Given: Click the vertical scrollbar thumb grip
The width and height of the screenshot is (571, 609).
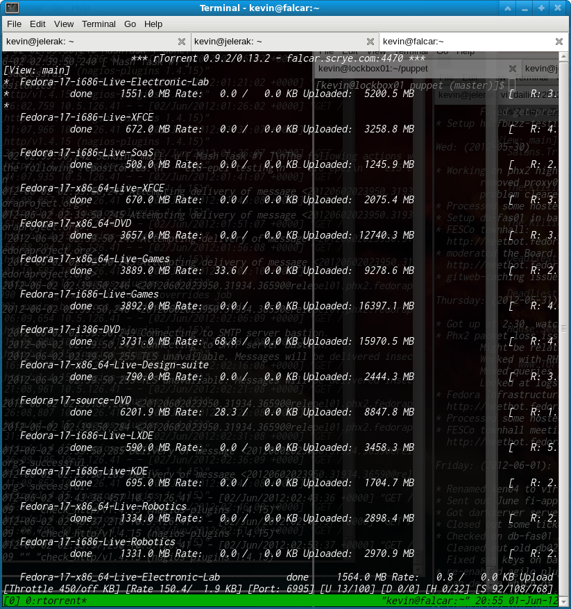Looking at the screenshot, I should [x=563, y=329].
